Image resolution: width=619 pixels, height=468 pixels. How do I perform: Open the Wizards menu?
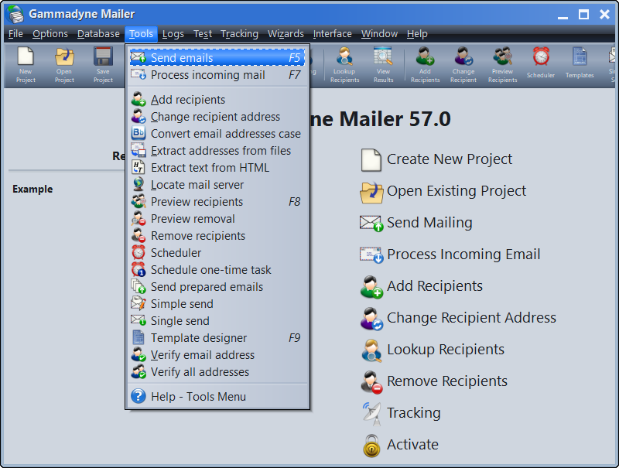click(286, 34)
